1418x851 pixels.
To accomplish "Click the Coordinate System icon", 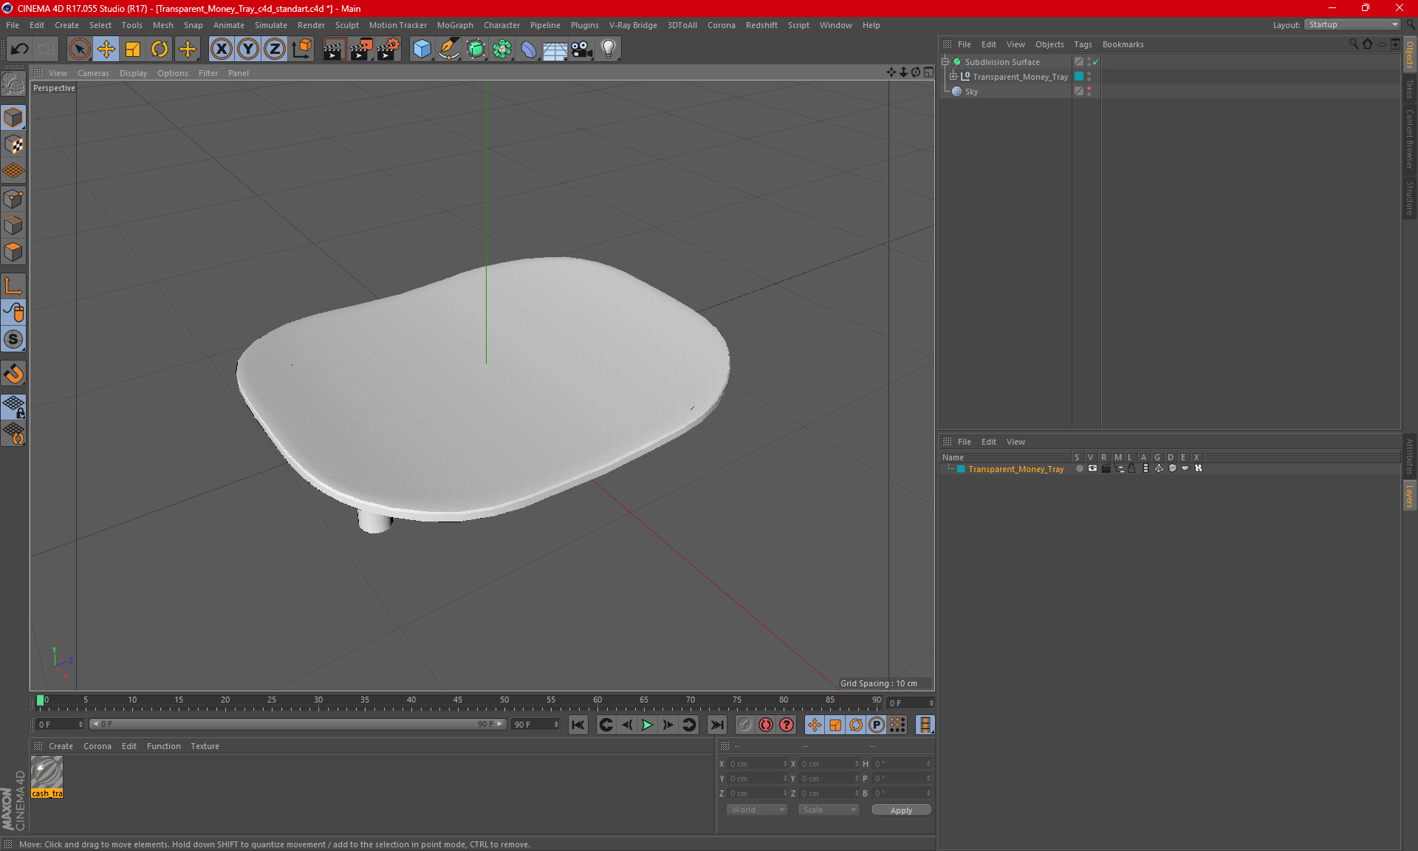I will [302, 49].
